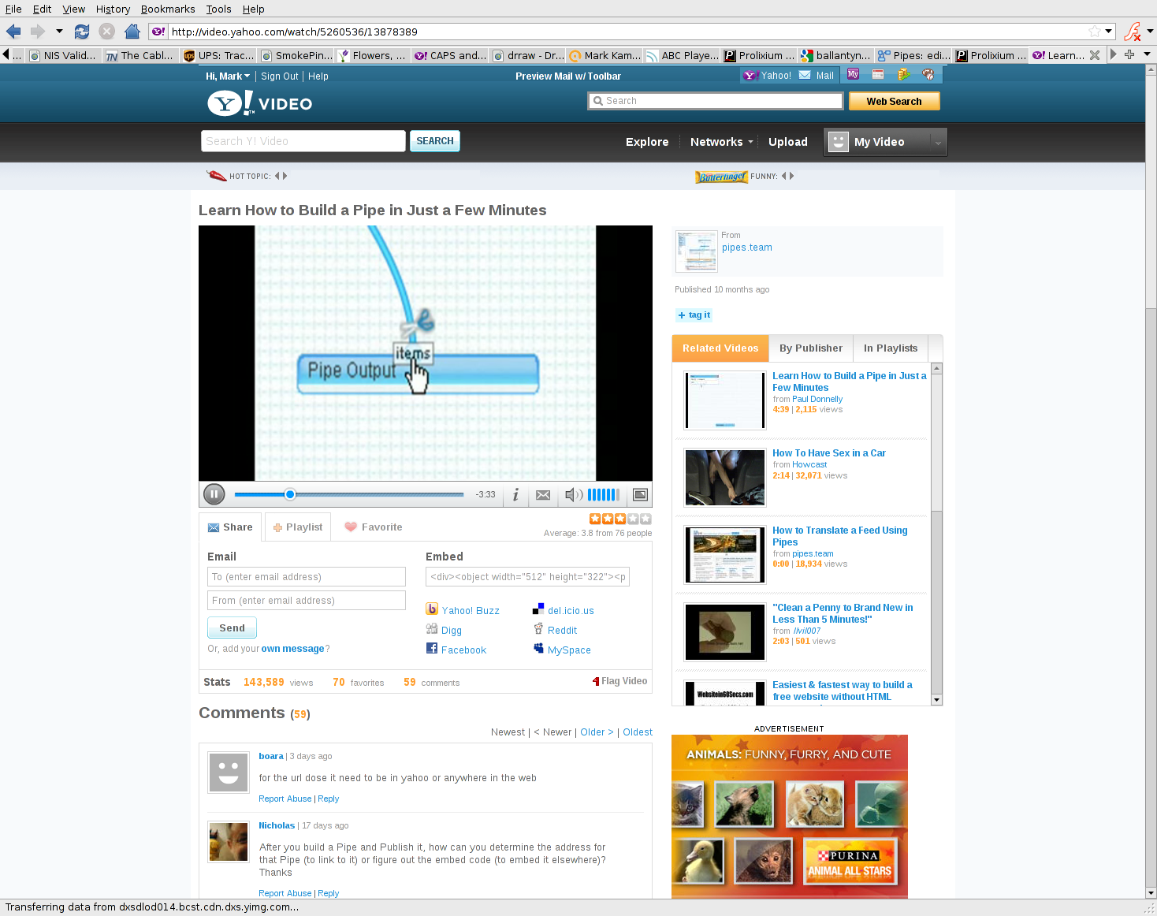The height and width of the screenshot is (916, 1157).
Task: Open the back/forward history dropdown arrow
Action: [x=59, y=32]
